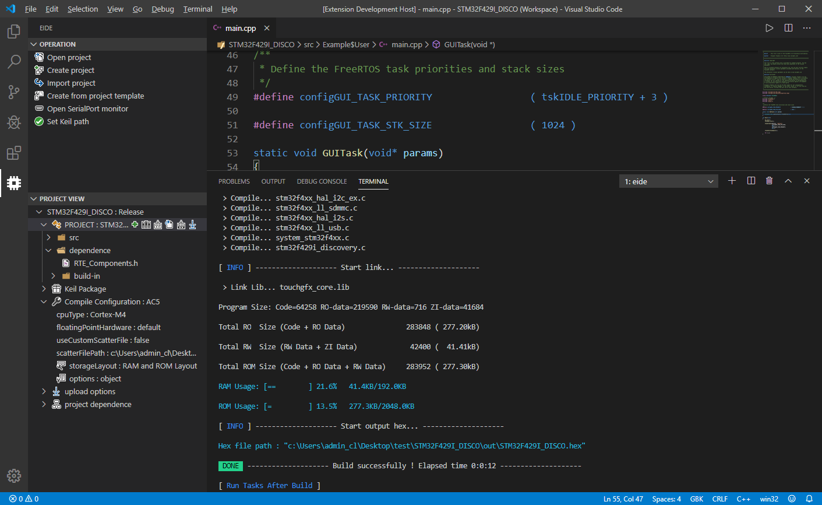Collapse the PROJECT VIEW section
Viewport: 822px width, 505px height.
point(33,199)
